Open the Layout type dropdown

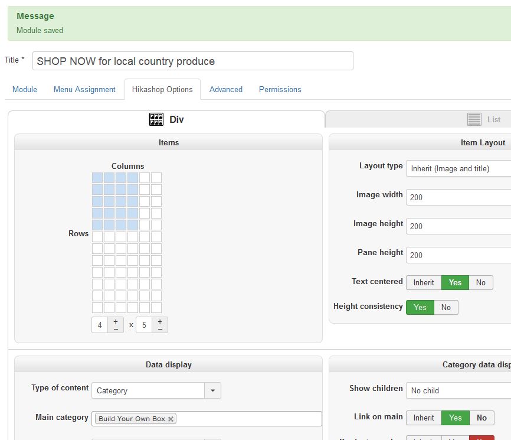pos(458,168)
